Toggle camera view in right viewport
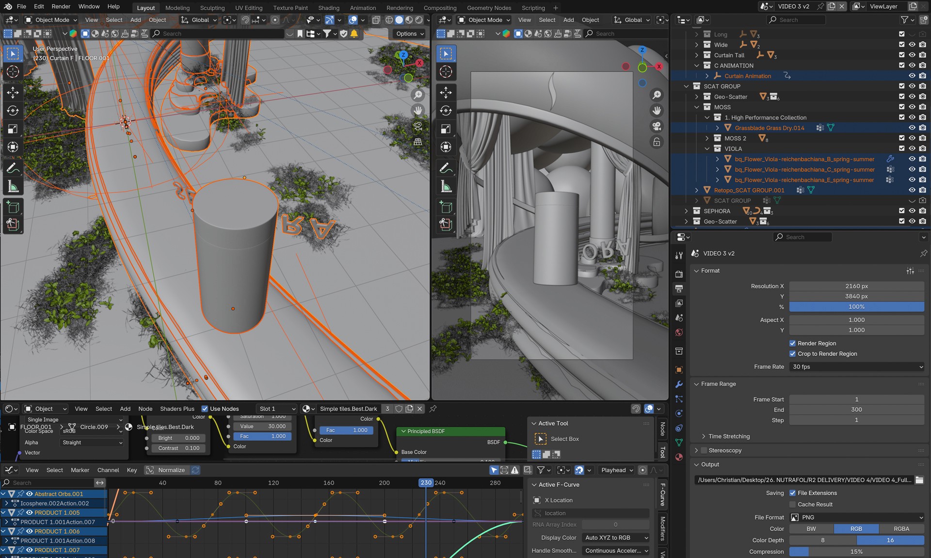Image resolution: width=931 pixels, height=558 pixels. pyautogui.click(x=657, y=126)
